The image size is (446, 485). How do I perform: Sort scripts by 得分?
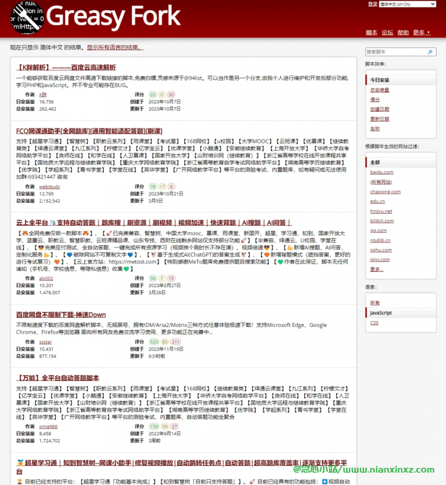pyautogui.click(x=375, y=99)
